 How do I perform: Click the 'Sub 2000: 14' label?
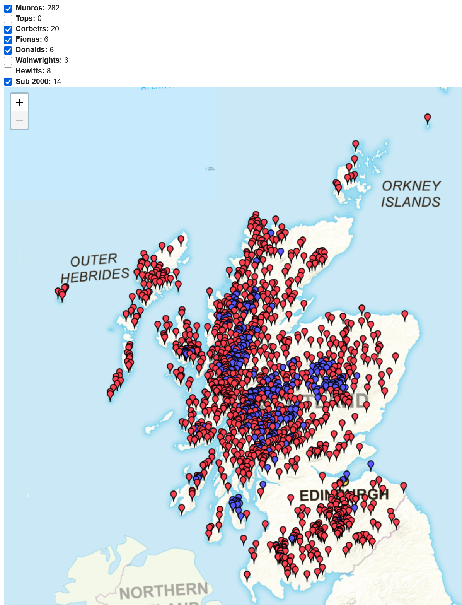(38, 81)
